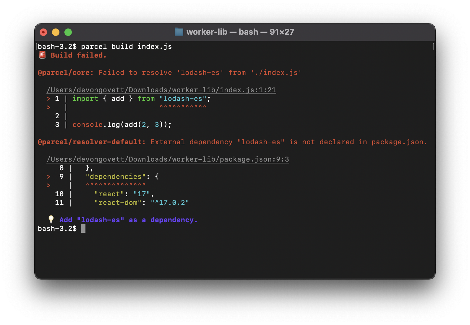Click the terminal cursor block
Image resolution: width=470 pixels, height=325 pixels.
coord(83,228)
